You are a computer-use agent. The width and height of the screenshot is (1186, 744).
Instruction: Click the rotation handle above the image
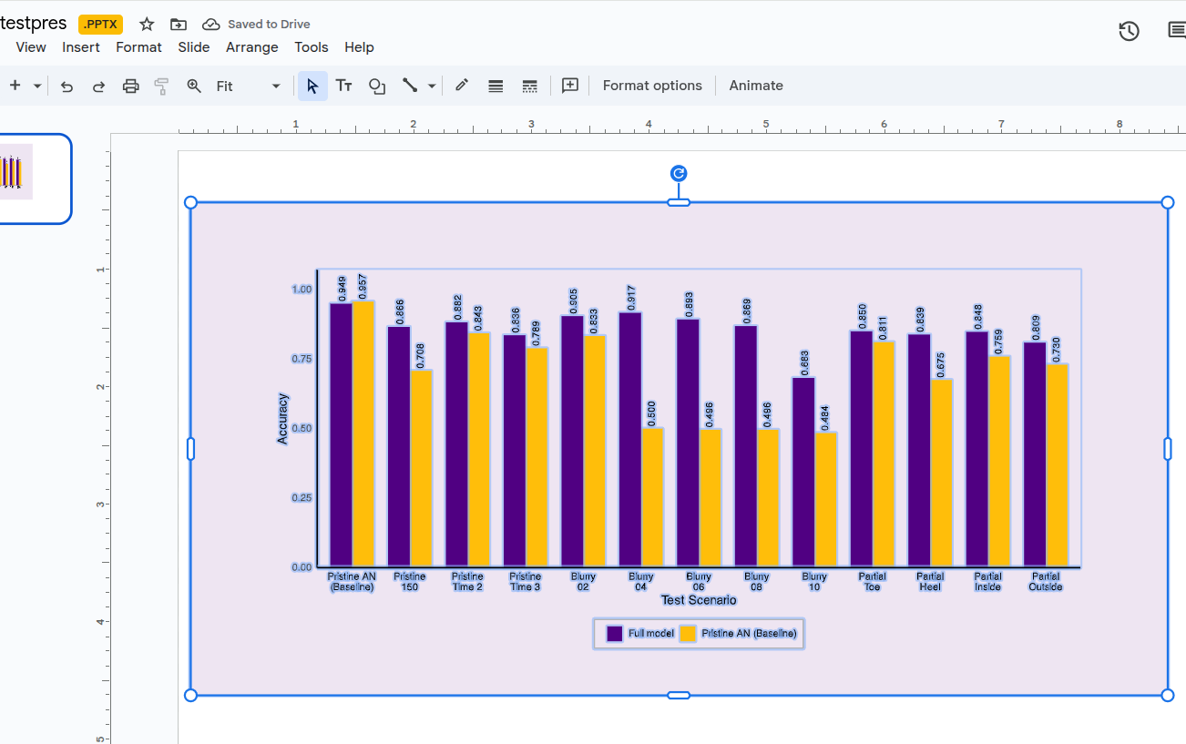pyautogui.click(x=679, y=173)
